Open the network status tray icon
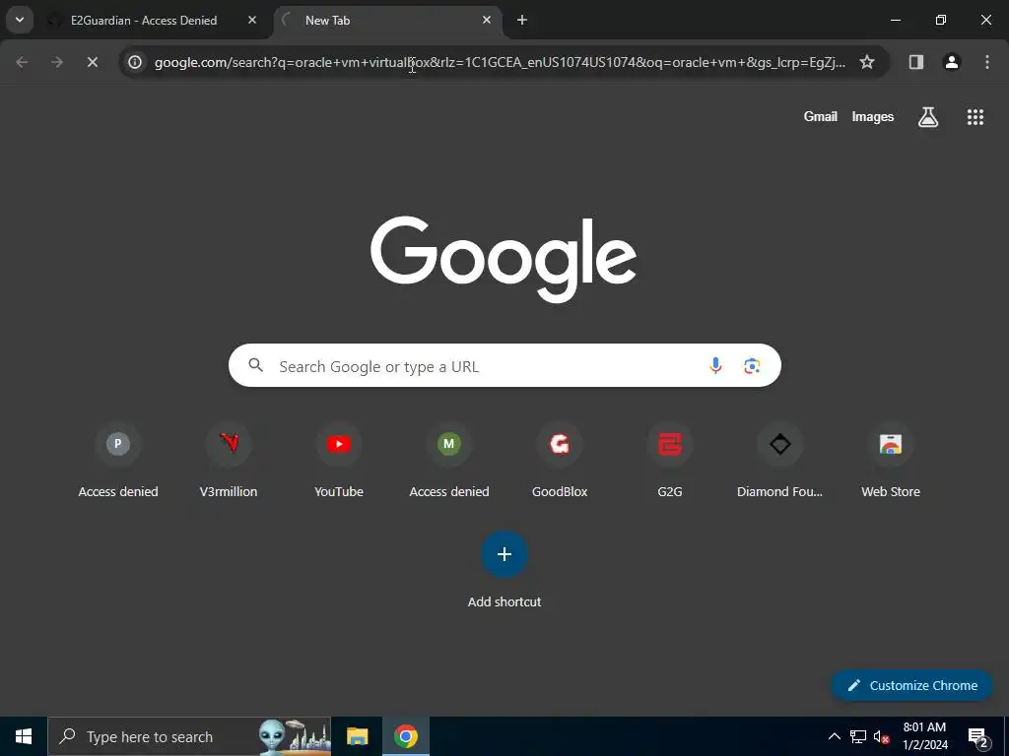Viewport: 1009px width, 756px height. point(858,736)
